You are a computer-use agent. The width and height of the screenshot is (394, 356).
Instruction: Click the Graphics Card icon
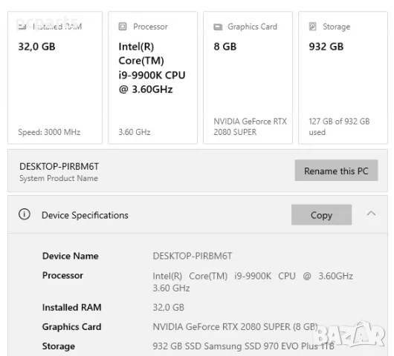click(218, 27)
